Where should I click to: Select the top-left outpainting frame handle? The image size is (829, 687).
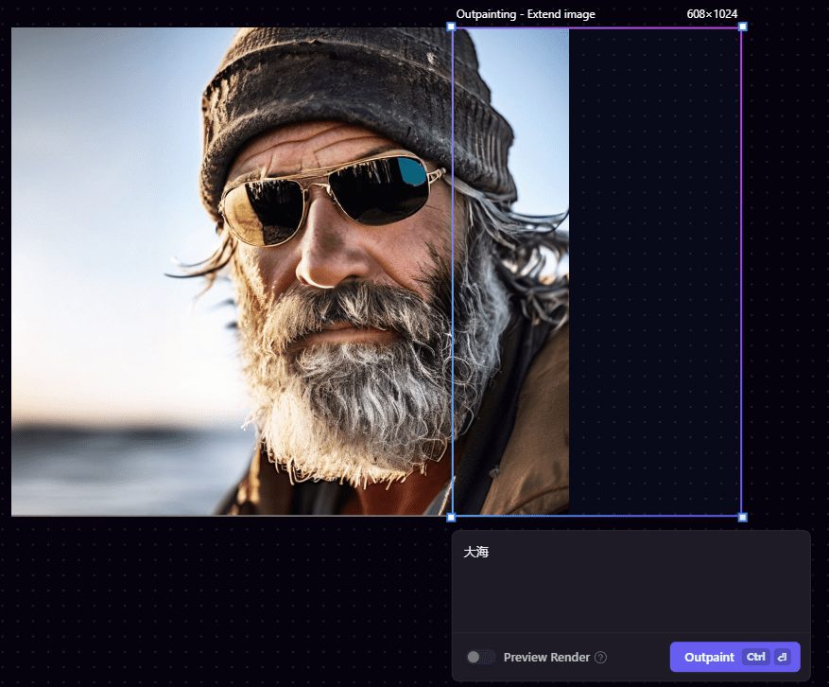pyautogui.click(x=451, y=26)
